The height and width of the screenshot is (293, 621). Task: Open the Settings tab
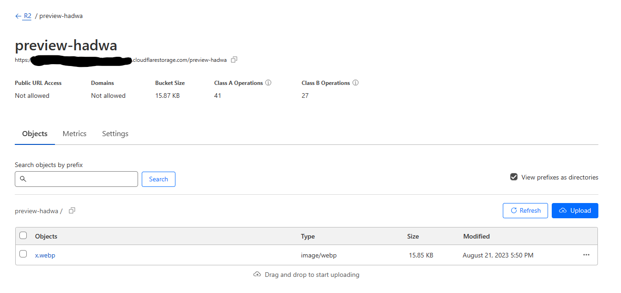point(115,134)
